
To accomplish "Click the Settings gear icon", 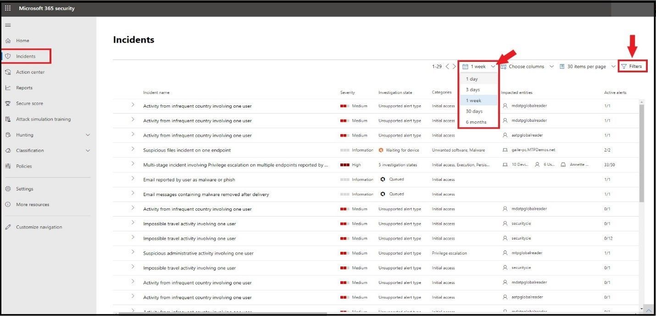I will (x=8, y=189).
